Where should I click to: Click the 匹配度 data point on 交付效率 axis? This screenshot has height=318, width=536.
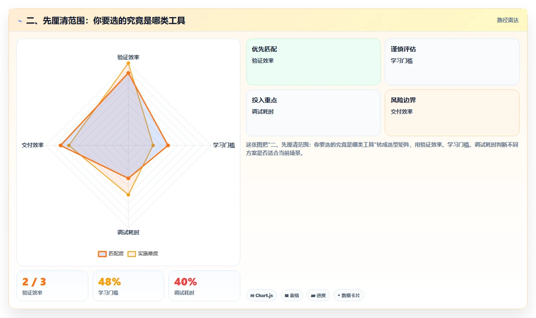pyautogui.click(x=60, y=145)
